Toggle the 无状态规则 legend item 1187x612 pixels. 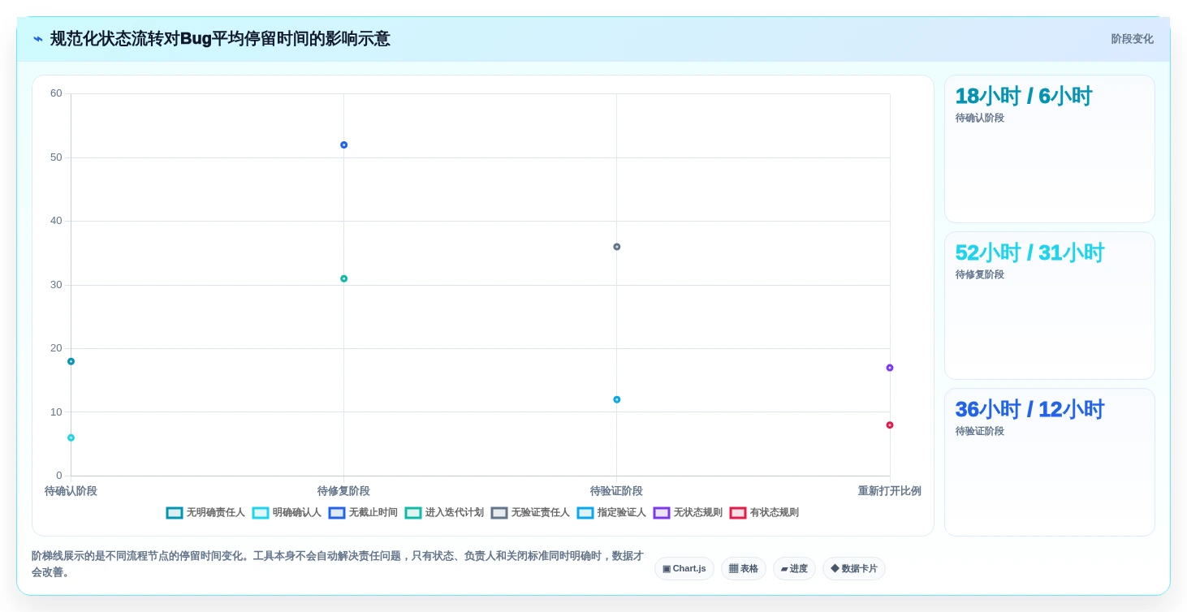(688, 513)
